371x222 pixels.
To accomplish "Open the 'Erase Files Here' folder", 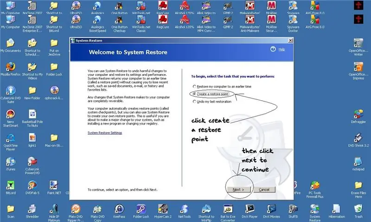I will (x=358, y=185).
